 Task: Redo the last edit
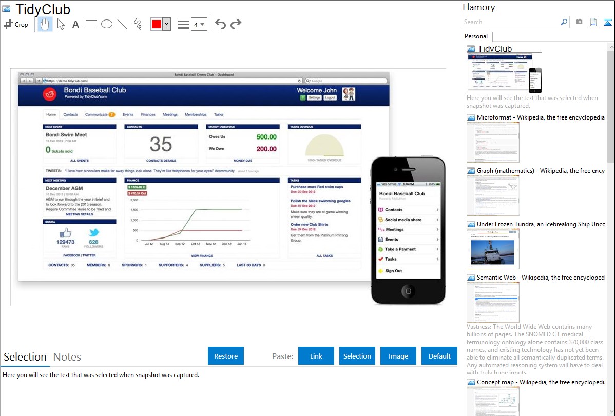[x=236, y=24]
